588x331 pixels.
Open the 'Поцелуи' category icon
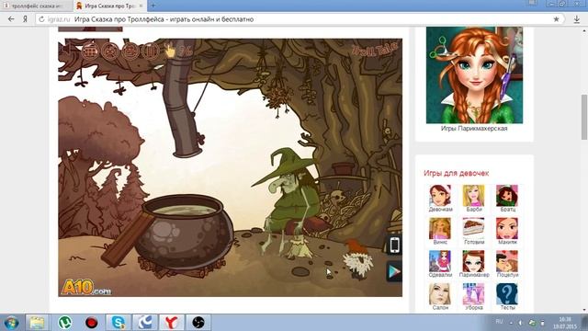coord(507,261)
